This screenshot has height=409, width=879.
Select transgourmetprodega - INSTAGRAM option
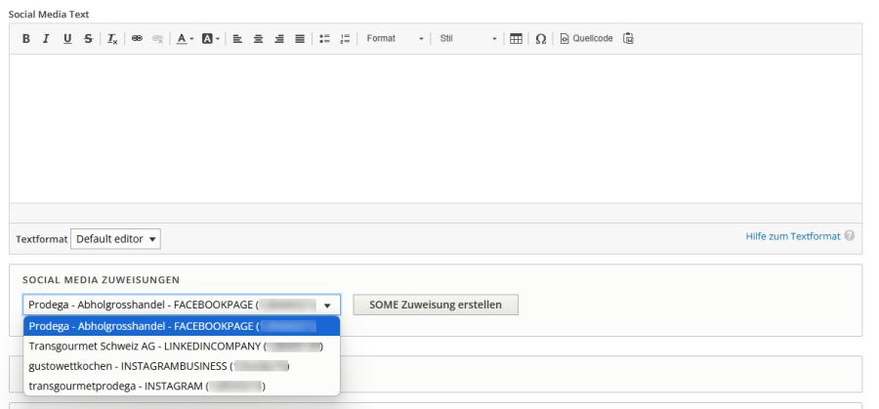[182, 387]
